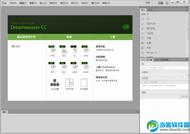Switch to the 文件 panel tab
The width and height of the screenshot is (190, 134).
pyautogui.click(x=150, y=10)
